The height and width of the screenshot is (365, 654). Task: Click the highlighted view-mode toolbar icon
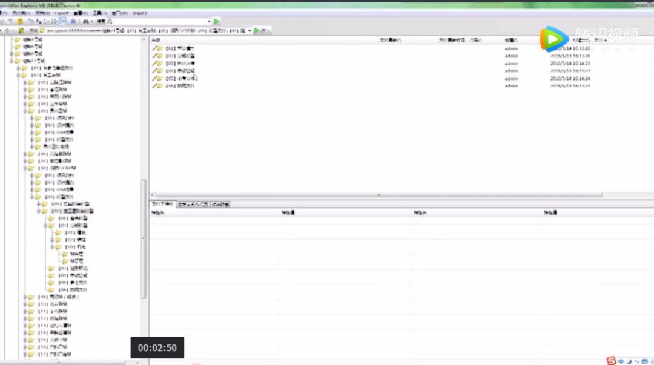click(x=62, y=21)
